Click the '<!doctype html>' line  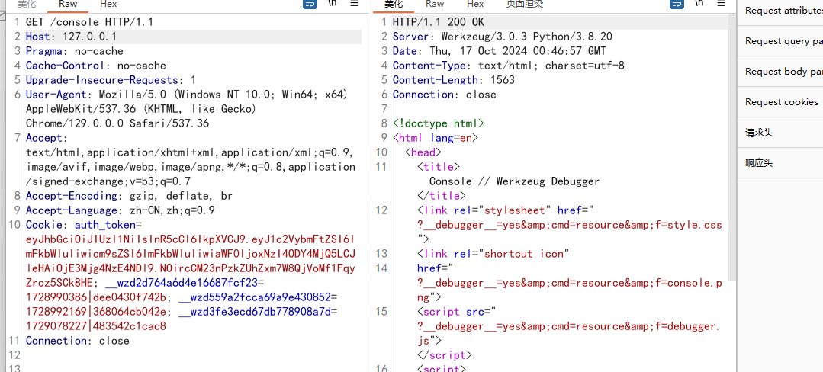pyautogui.click(x=439, y=123)
